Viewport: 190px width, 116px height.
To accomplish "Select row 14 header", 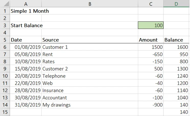I will pyautogui.click(x=5, y=105).
